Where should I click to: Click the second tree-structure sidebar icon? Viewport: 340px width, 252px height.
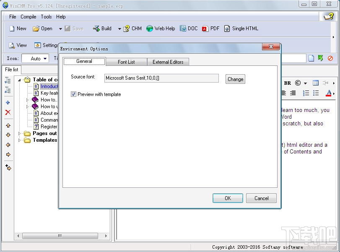(8, 90)
